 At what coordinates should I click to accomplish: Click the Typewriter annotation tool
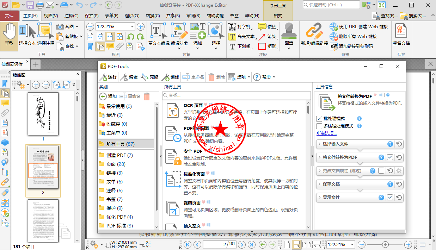coord(240,27)
